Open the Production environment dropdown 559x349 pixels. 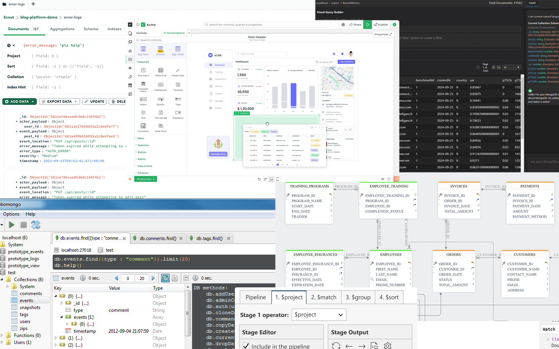coord(146,179)
